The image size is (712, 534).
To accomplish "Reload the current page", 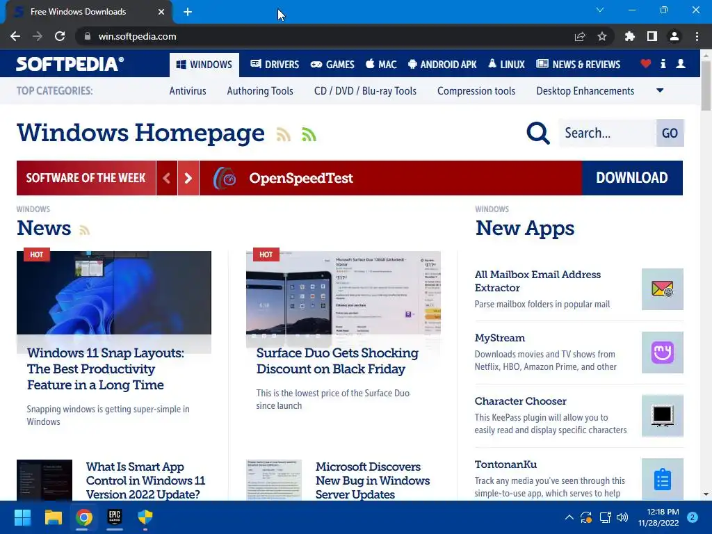I will [x=60, y=36].
